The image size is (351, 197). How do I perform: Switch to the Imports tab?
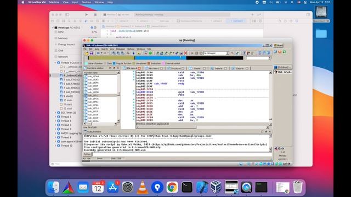coord(218,68)
